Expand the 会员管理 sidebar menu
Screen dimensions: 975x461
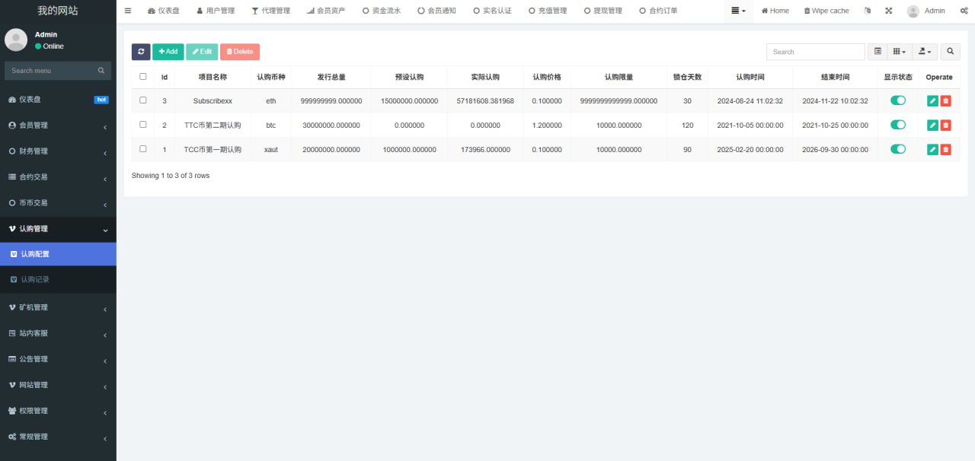pos(58,126)
